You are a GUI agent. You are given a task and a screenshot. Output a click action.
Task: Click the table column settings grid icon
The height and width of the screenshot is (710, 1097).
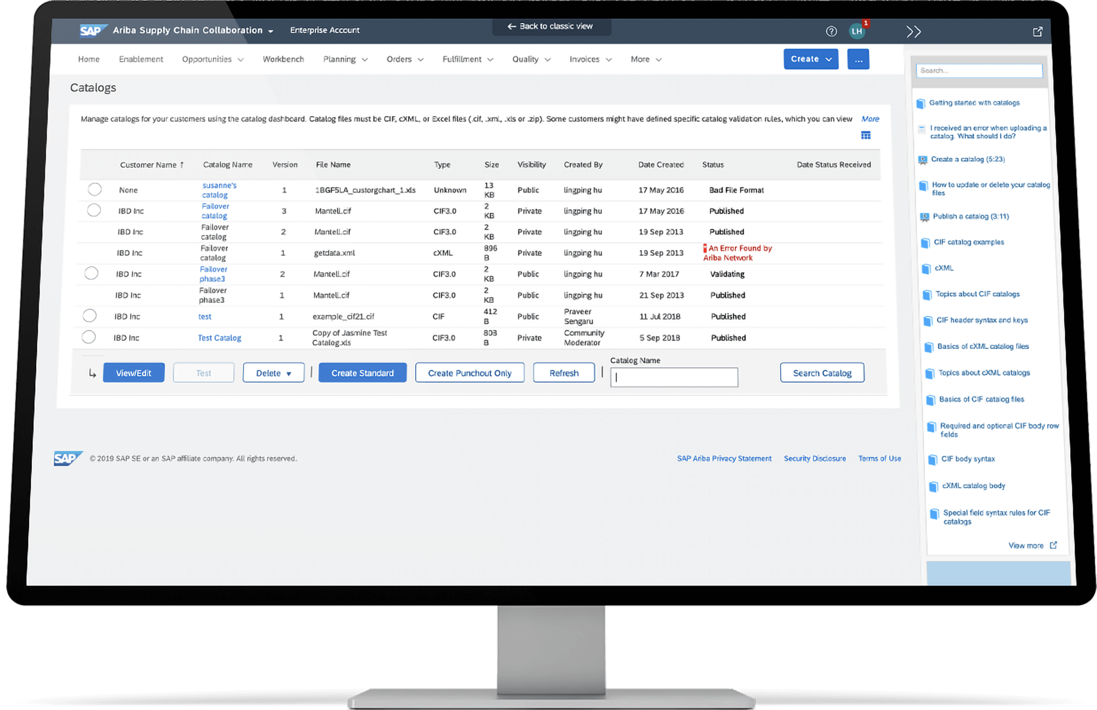[866, 136]
